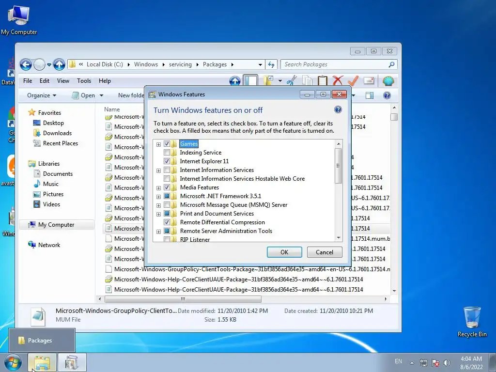Open the Documents library in the sidebar
The width and height of the screenshot is (496, 372).
[x=58, y=174]
